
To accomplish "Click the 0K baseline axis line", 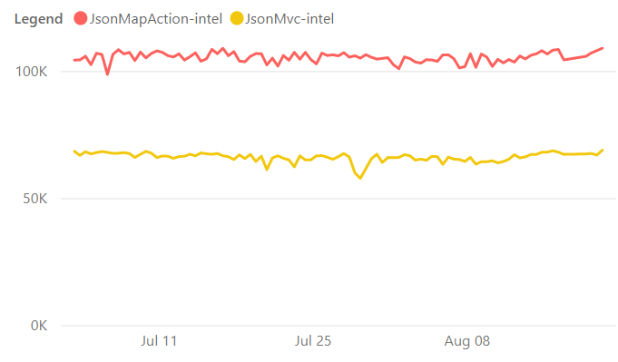I will click(338, 326).
